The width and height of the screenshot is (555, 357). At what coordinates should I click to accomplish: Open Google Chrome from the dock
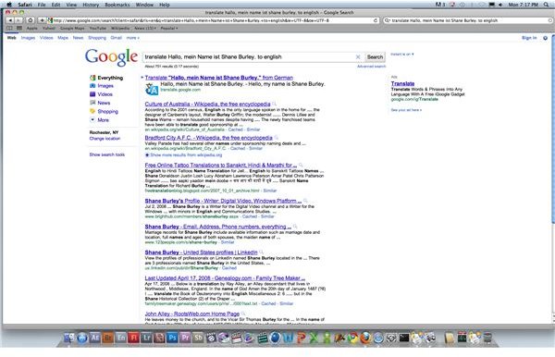pyautogui.click(x=352, y=339)
